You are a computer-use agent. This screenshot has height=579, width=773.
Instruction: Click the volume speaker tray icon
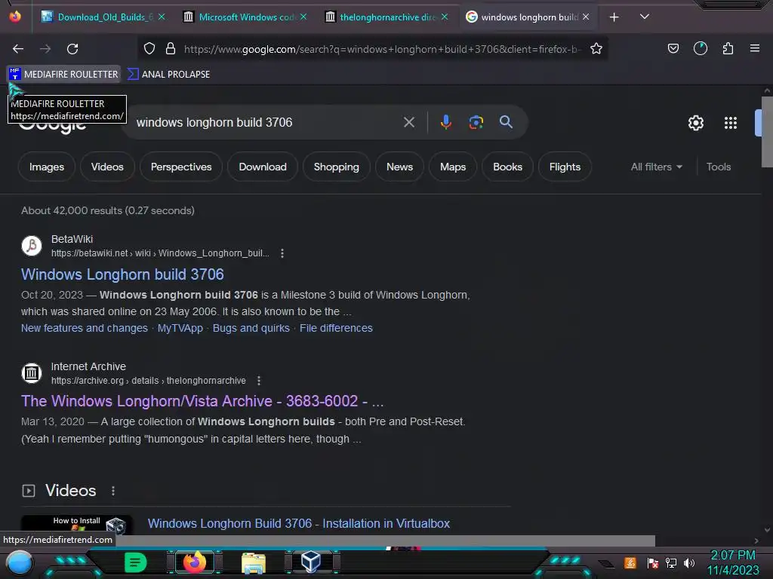688,562
